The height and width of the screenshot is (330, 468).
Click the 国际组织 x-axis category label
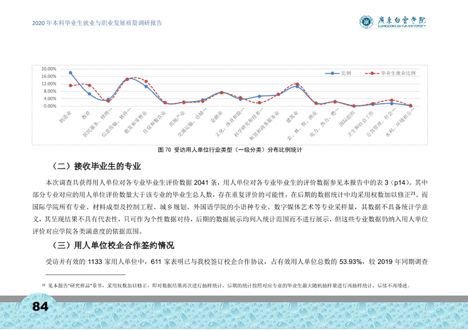point(347,118)
